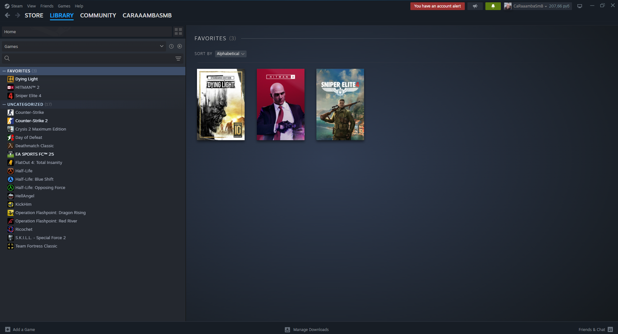Open the Sort By Alphabetical dropdown
This screenshot has width=618, height=334.
pyautogui.click(x=231, y=53)
